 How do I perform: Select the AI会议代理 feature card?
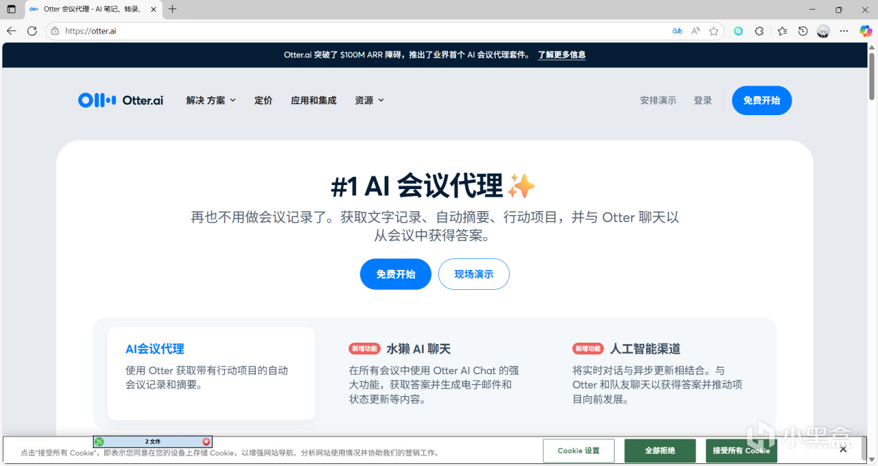(x=211, y=373)
